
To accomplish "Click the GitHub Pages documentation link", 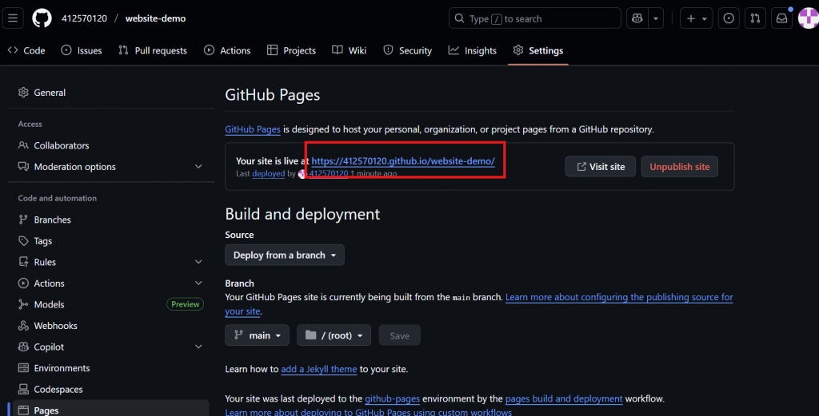I will 253,129.
